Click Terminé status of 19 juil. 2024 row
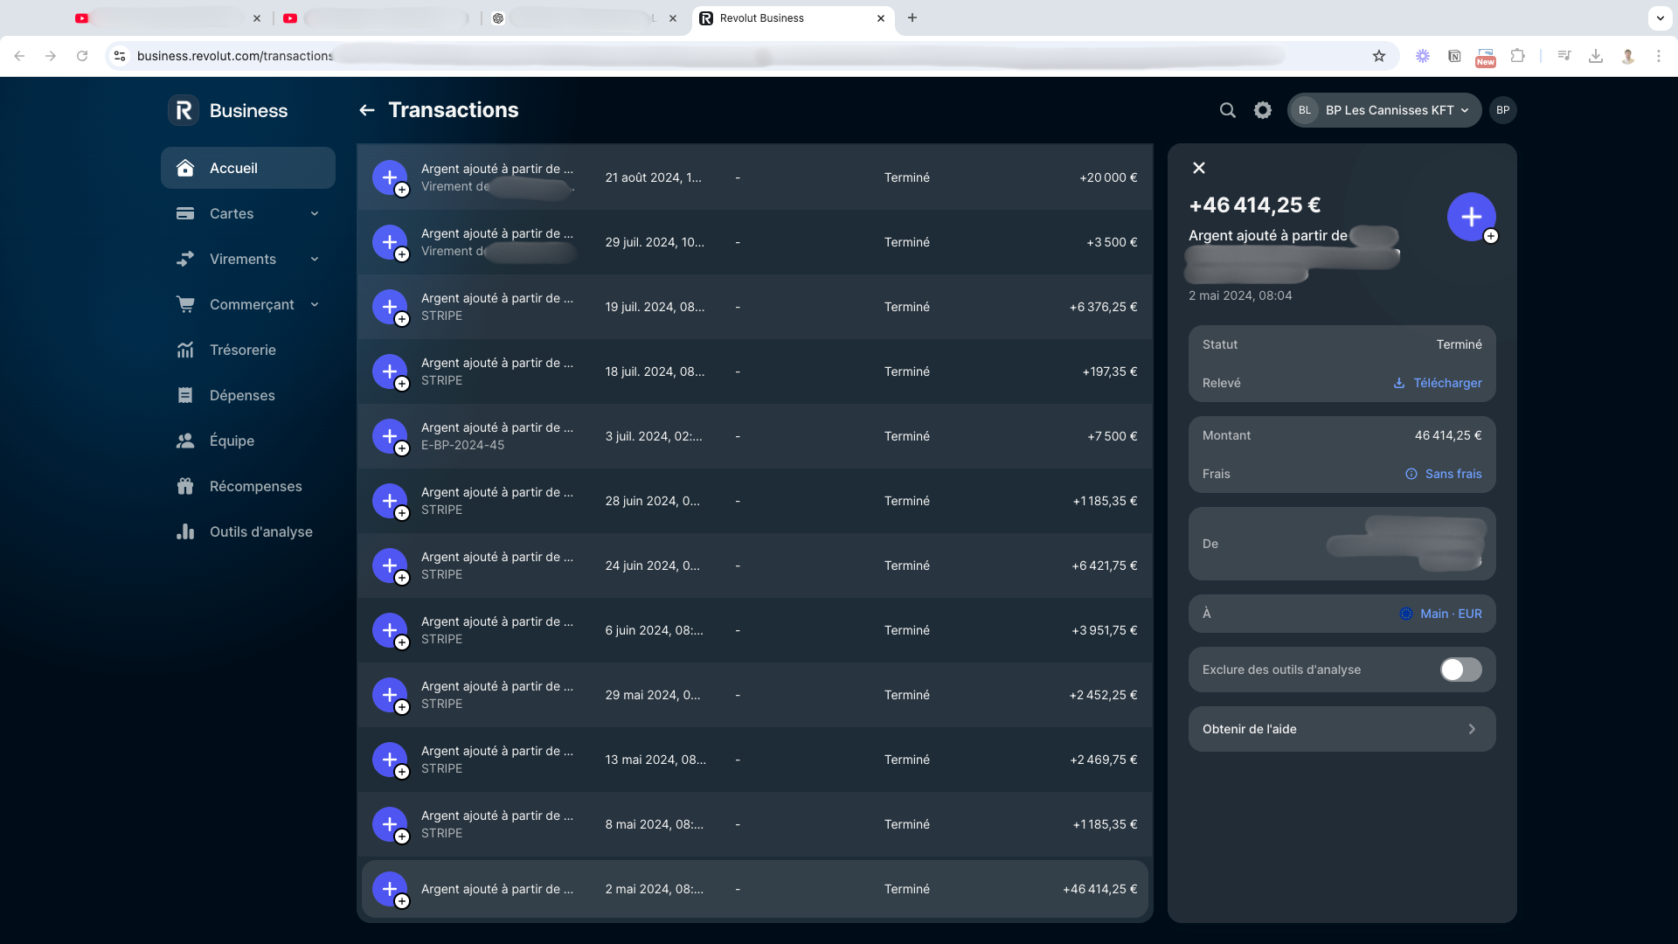 point(906,307)
